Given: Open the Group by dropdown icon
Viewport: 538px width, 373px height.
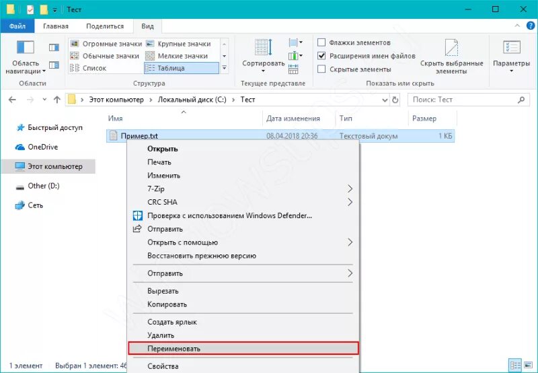Looking at the screenshot, I should [295, 43].
